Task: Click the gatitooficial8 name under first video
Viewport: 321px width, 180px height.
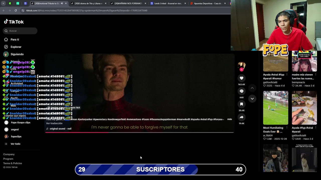Action: point(270,82)
